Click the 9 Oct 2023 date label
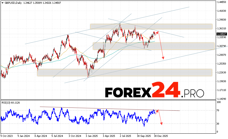Screen dimensions: 228x139 (x=7, y=135)
